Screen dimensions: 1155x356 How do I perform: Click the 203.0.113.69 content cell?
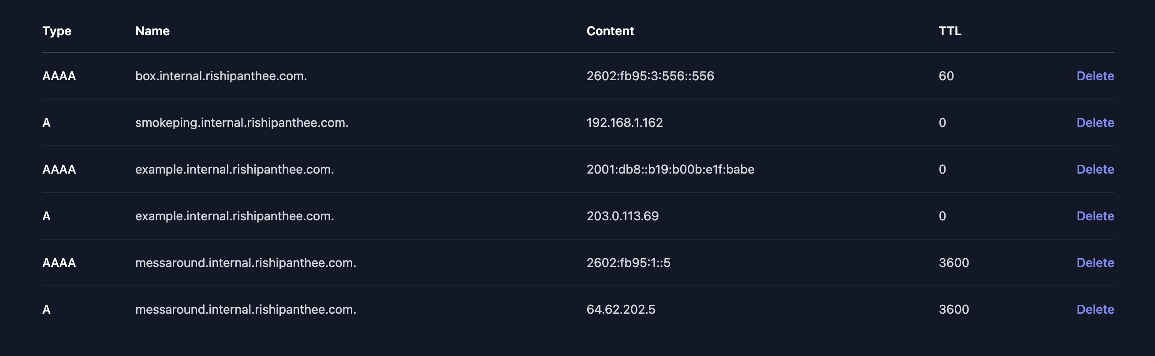pyautogui.click(x=622, y=215)
